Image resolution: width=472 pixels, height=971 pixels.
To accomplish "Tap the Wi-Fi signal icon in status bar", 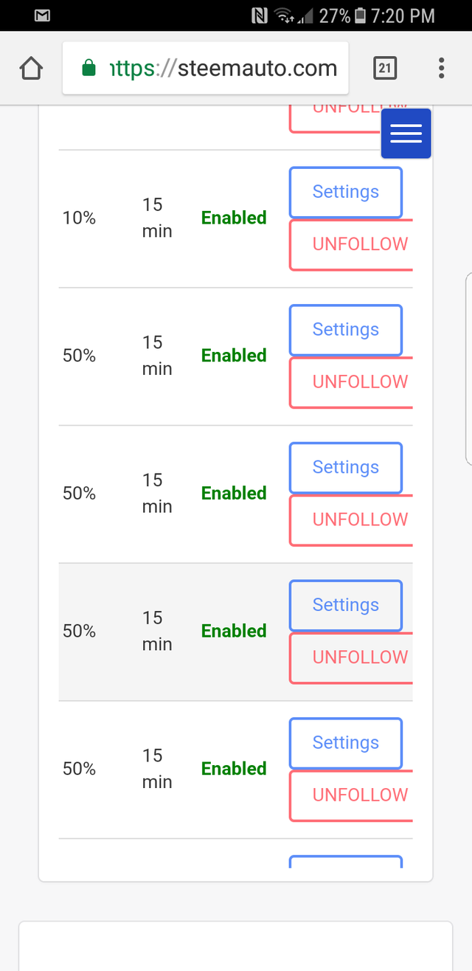I will [282, 15].
